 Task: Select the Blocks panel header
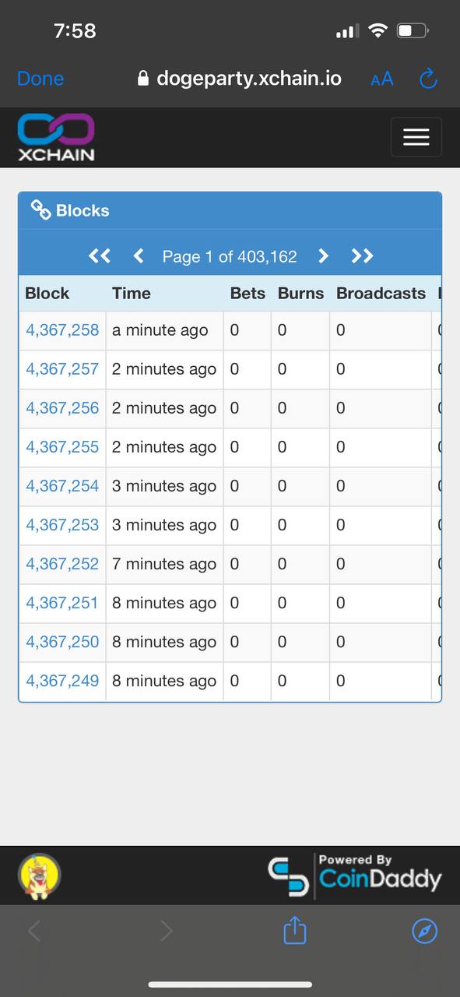[230, 210]
